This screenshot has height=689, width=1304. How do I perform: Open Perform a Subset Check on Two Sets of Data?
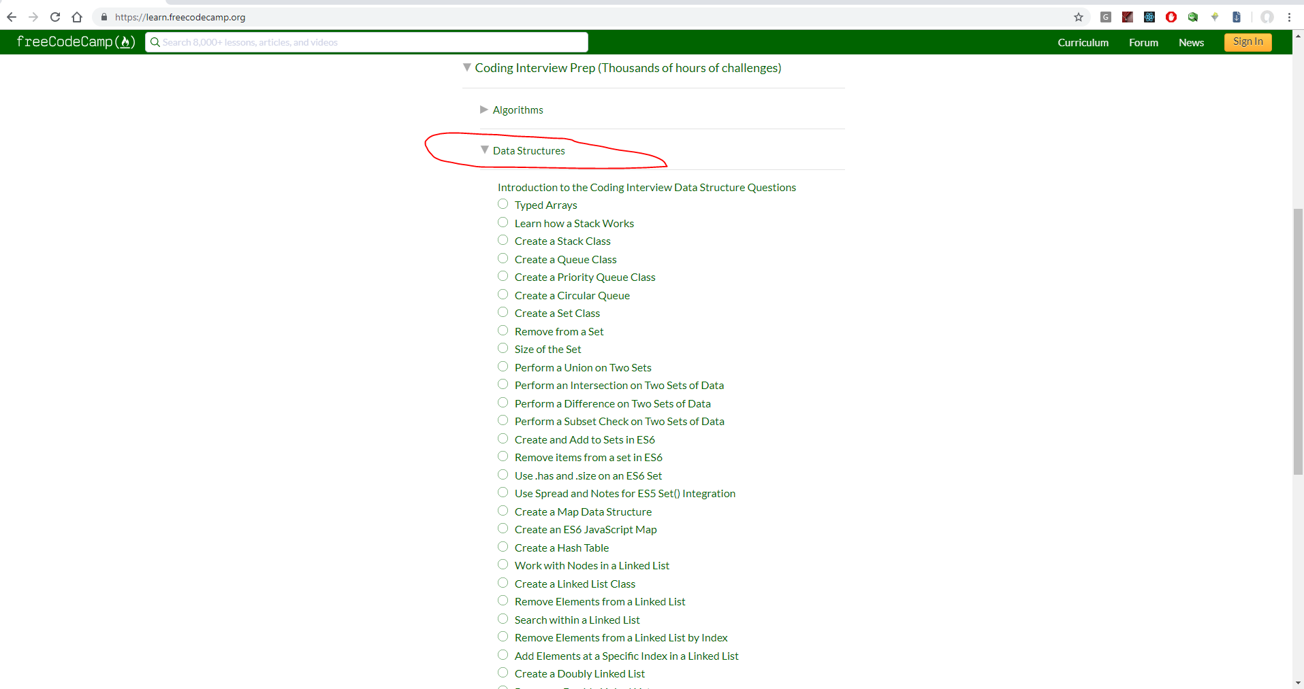pyautogui.click(x=620, y=421)
